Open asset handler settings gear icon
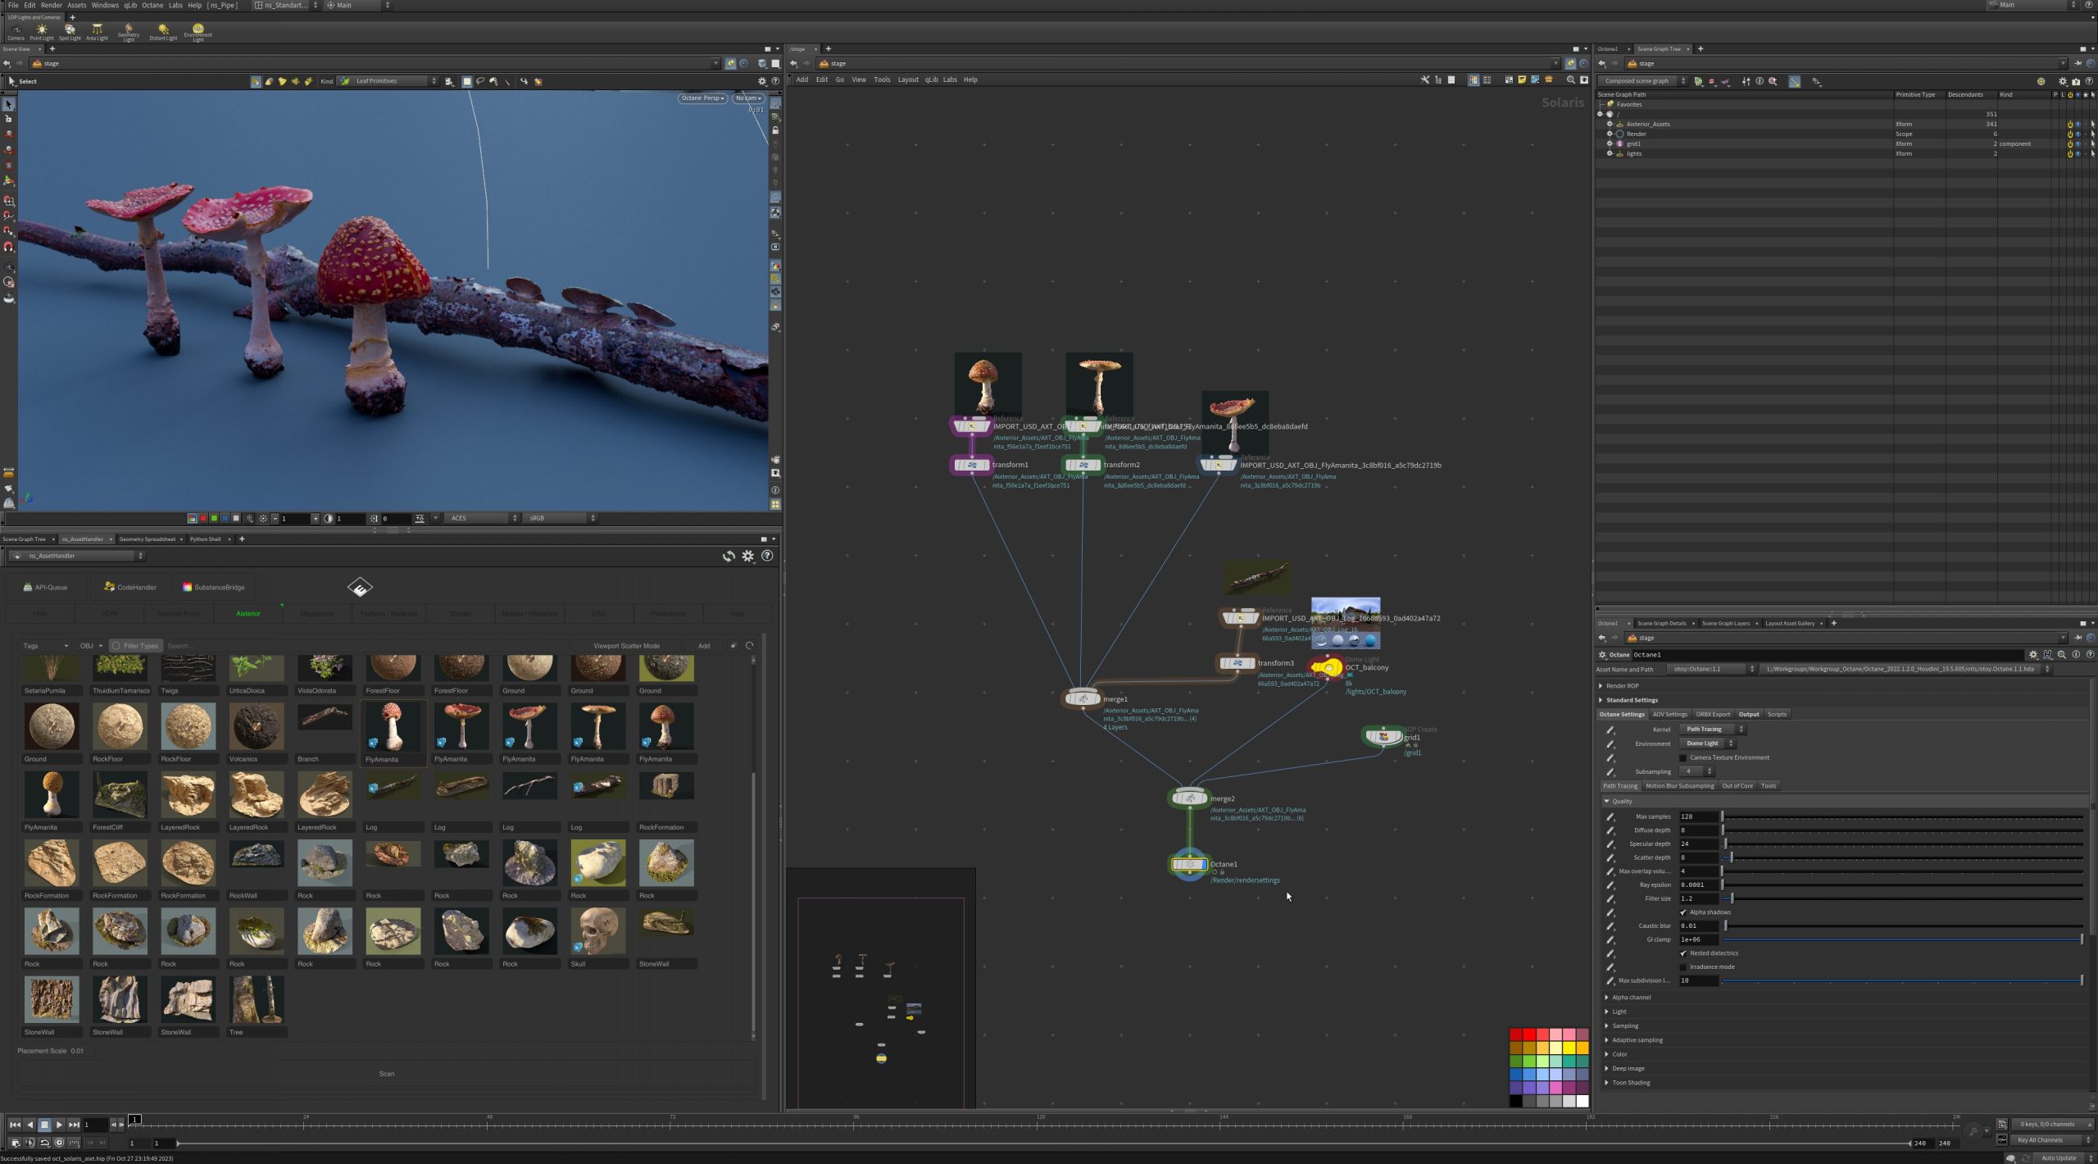Image resolution: width=2098 pixels, height=1164 pixels. pos(747,556)
